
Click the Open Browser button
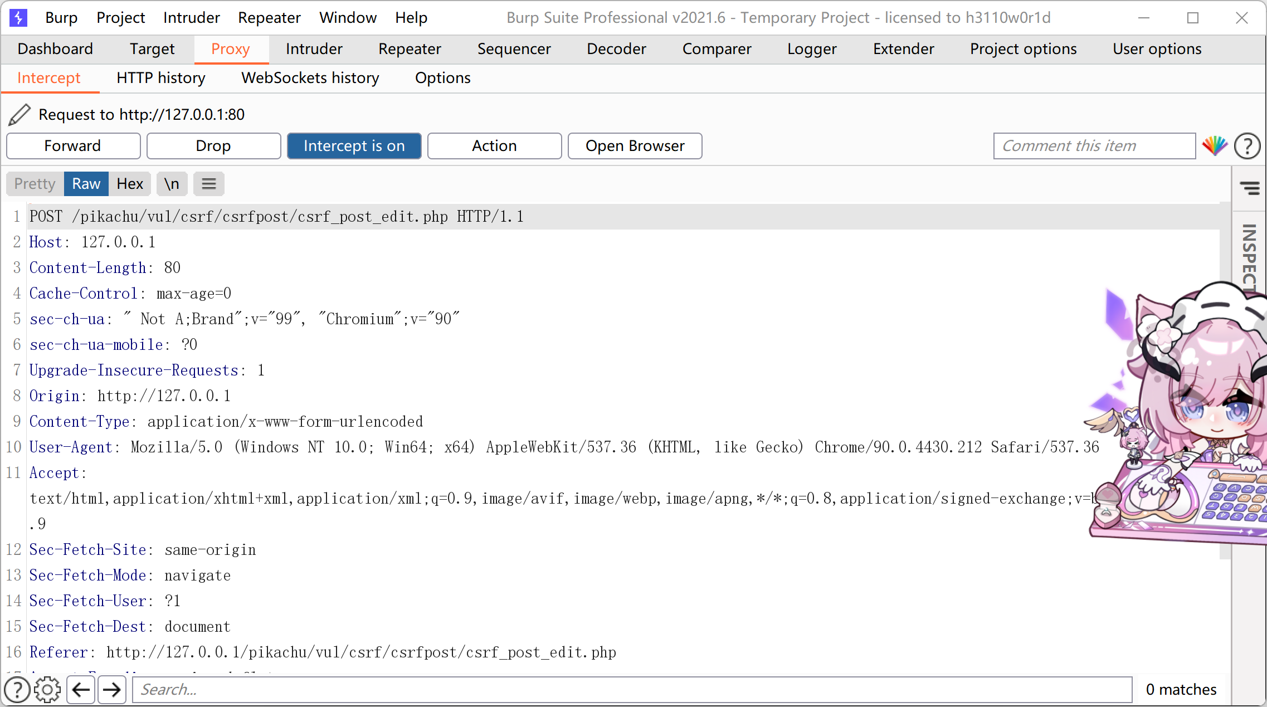pyautogui.click(x=635, y=146)
